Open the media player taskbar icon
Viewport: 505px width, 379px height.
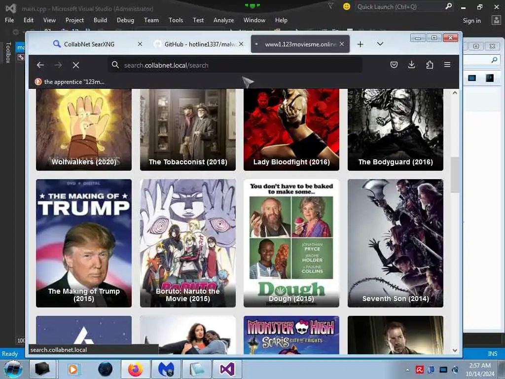click(x=73, y=369)
